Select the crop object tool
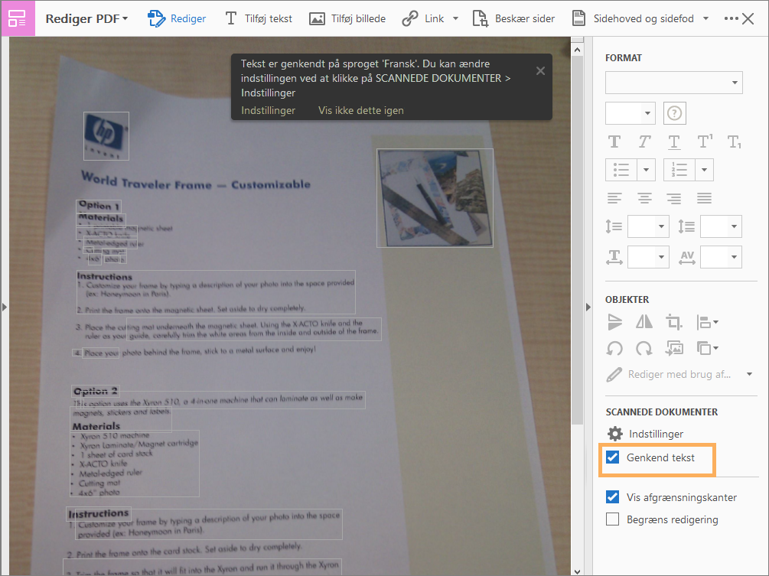 tap(674, 322)
